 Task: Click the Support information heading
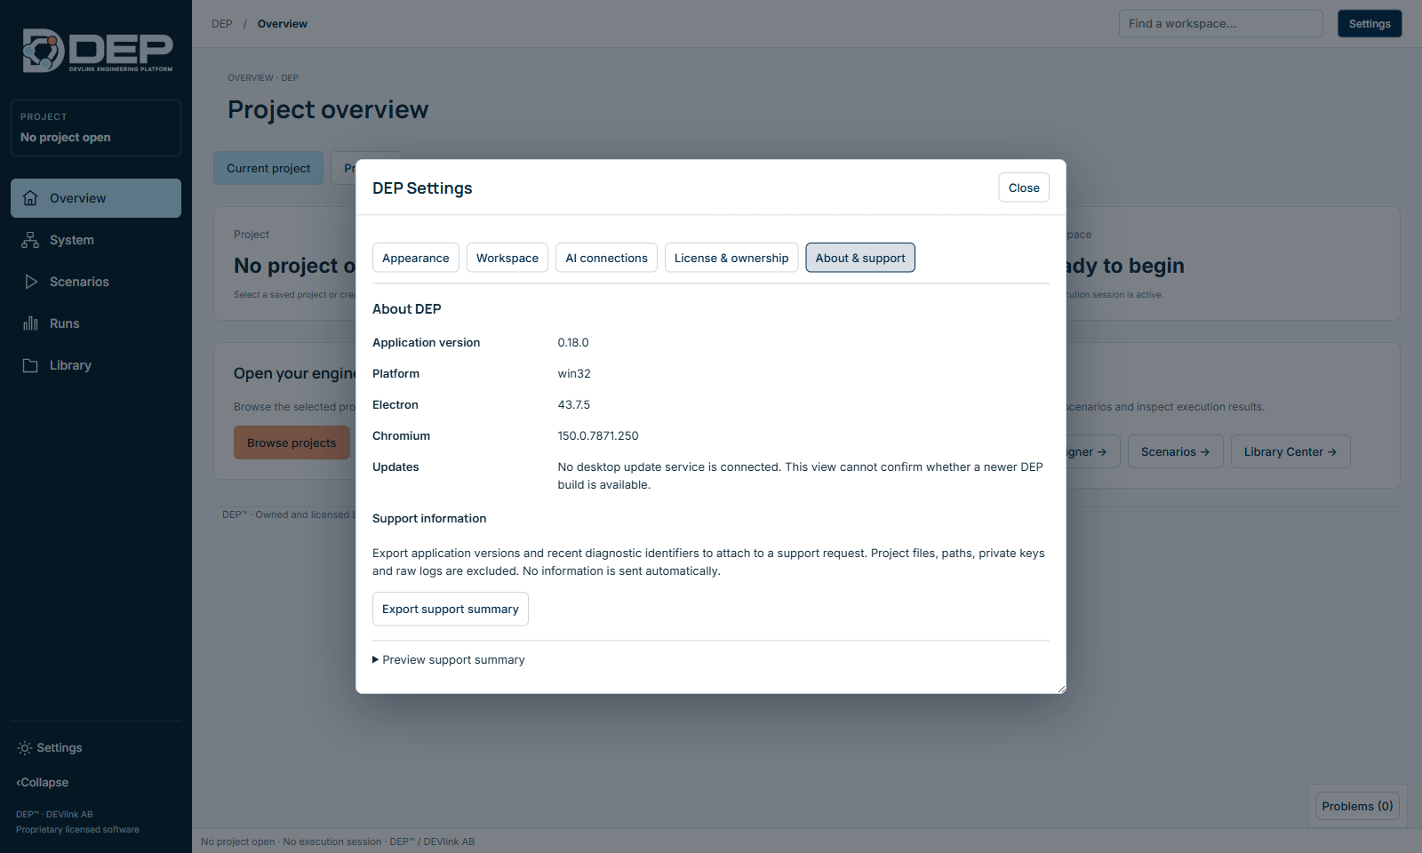pos(429,518)
